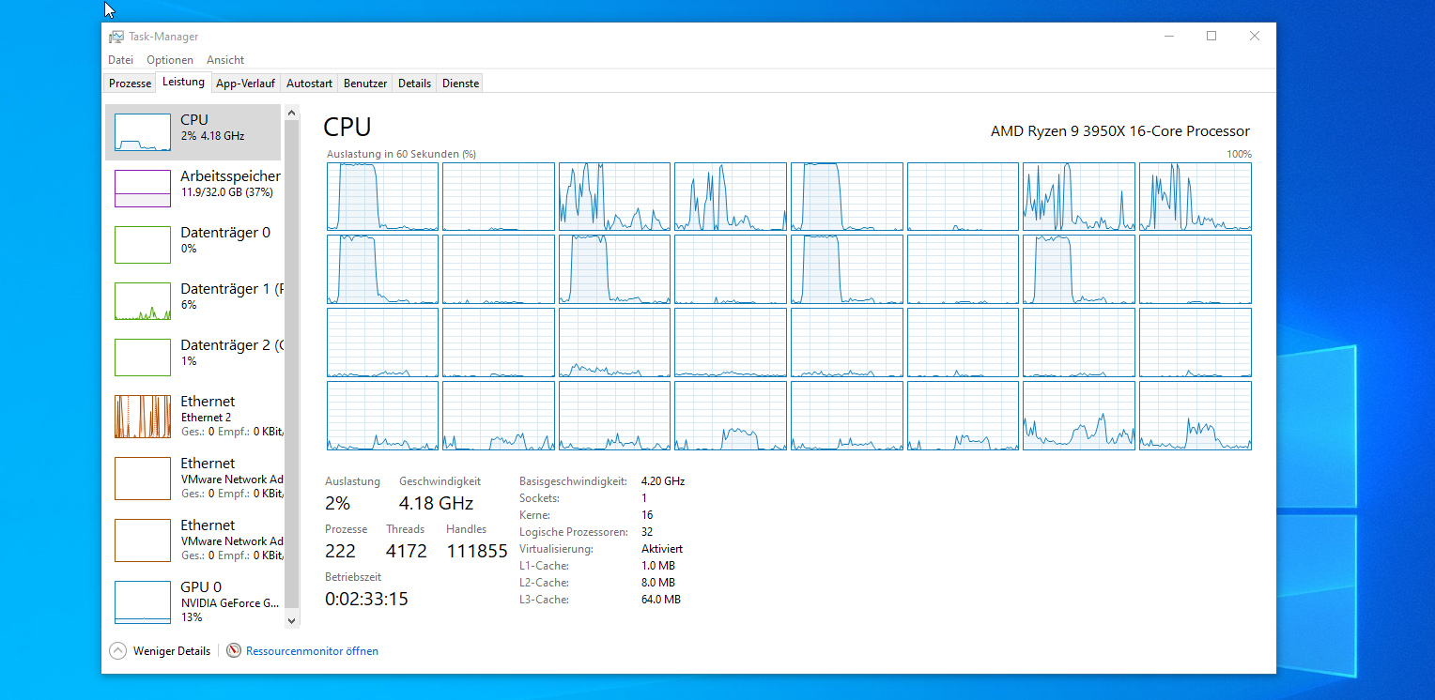Select Datenträger 1 entry
Viewport: 1435px width, 700px height.
pyautogui.click(x=193, y=301)
